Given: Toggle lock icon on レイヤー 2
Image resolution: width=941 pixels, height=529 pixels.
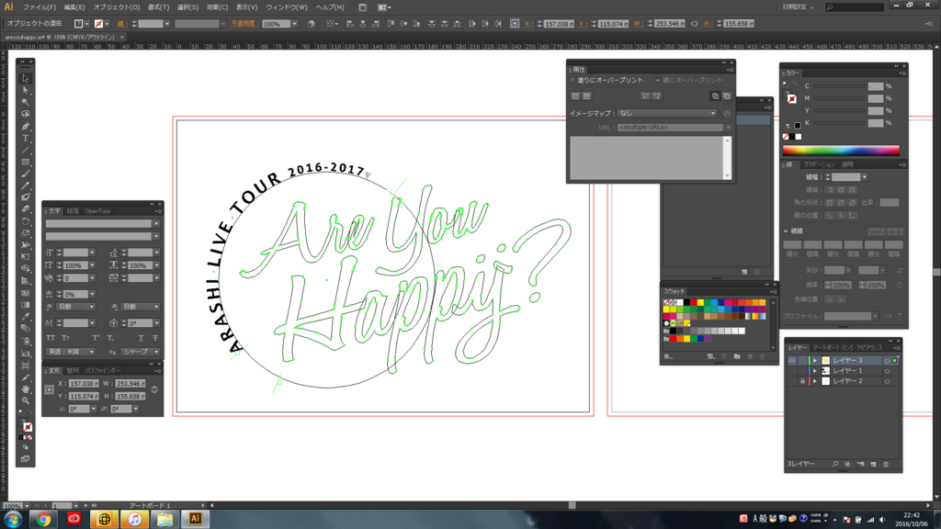Looking at the screenshot, I should 802,381.
